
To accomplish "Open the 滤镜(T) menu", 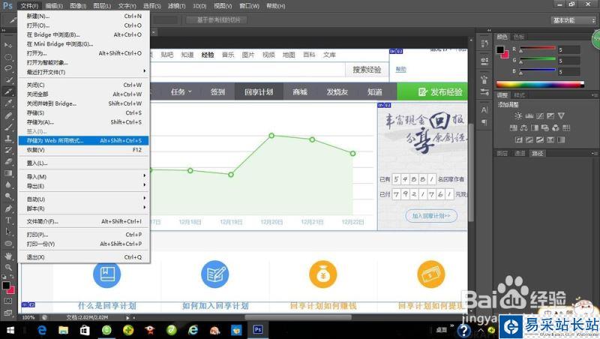I will [177, 6].
